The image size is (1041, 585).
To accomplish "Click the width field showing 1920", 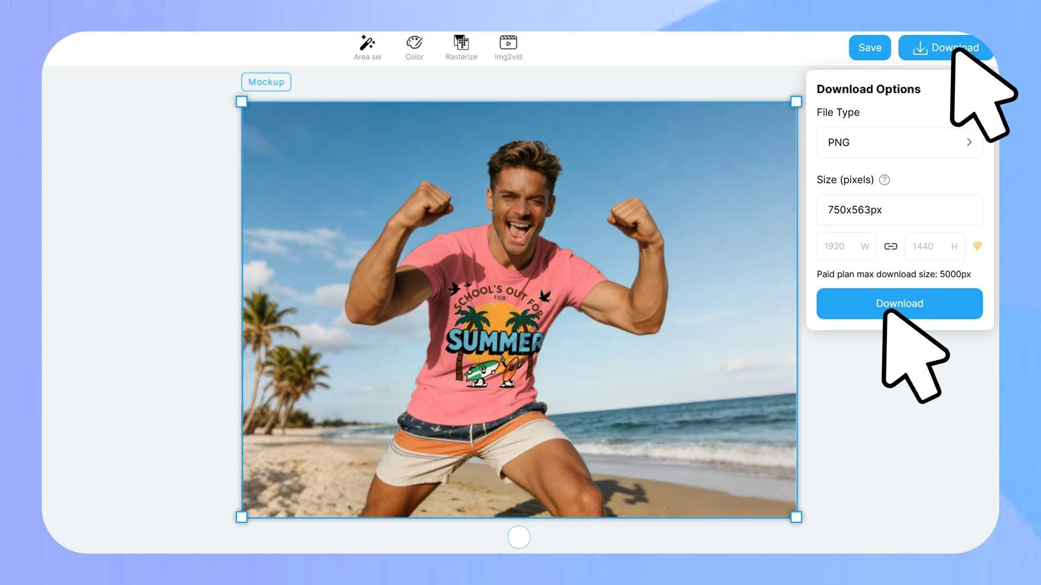I will point(846,246).
